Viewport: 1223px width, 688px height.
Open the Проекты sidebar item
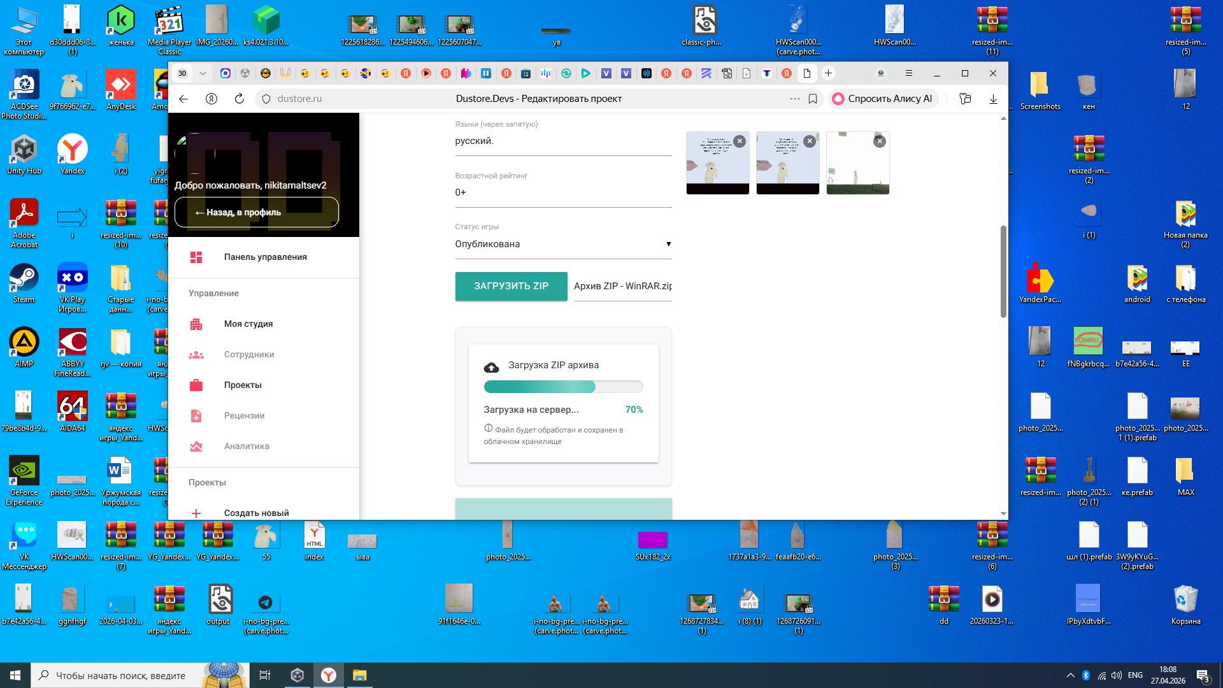(243, 385)
